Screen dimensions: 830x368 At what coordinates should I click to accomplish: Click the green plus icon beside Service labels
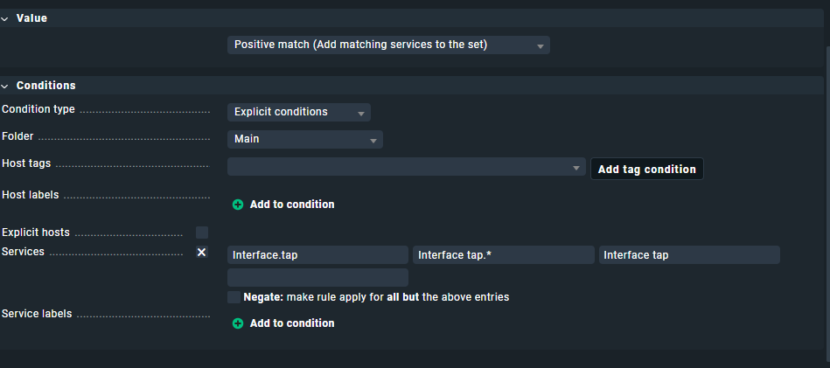[238, 323]
